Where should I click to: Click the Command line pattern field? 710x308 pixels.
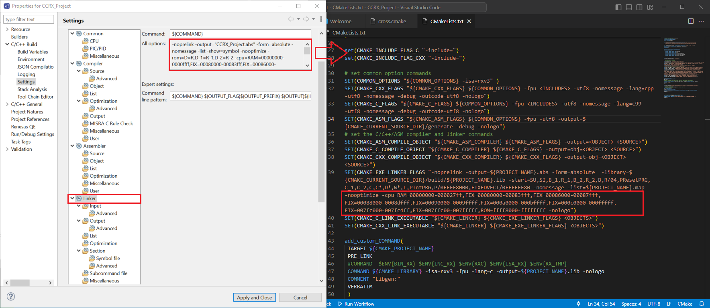(241, 96)
